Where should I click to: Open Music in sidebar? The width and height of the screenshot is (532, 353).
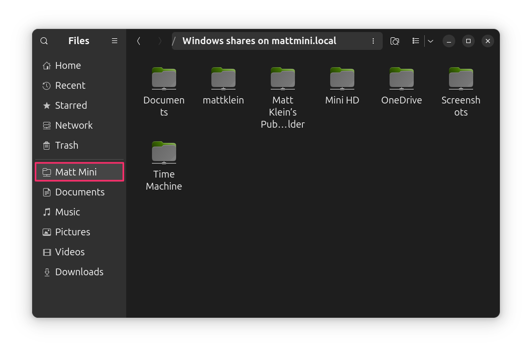[x=79, y=212]
